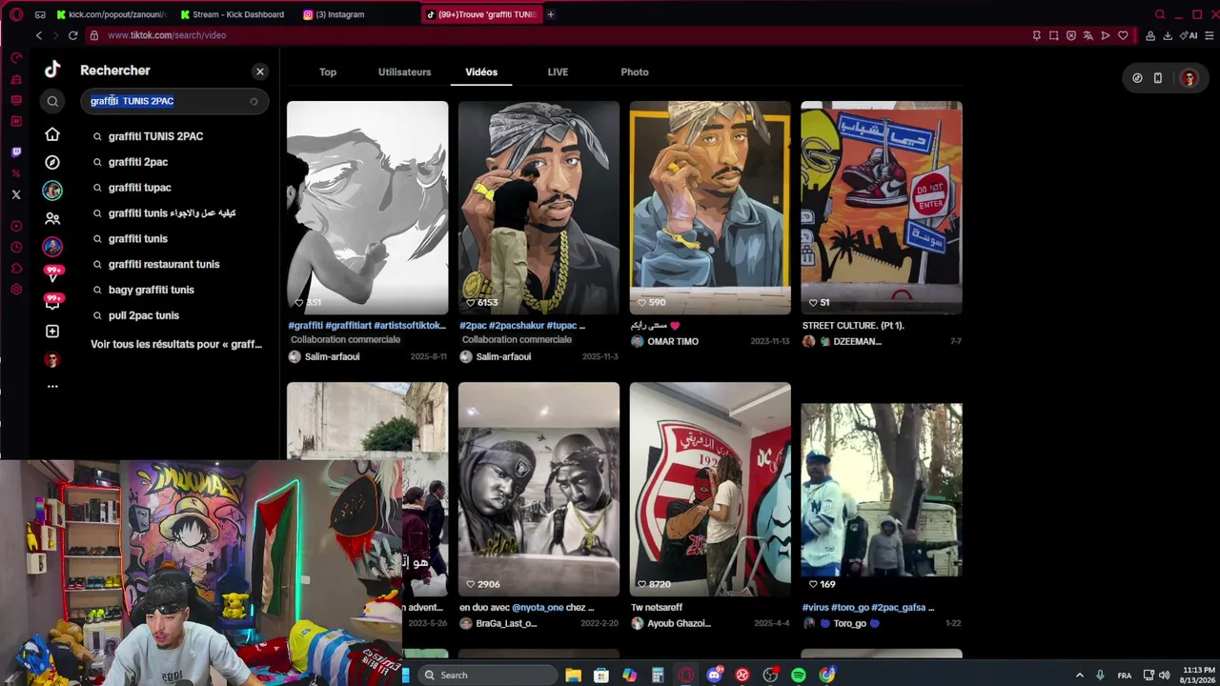Open the browser AI button
1220x686 pixels.
pos(1189,35)
